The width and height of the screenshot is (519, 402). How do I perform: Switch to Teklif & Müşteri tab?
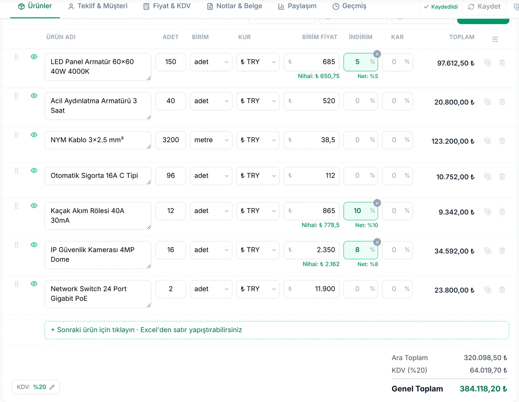click(98, 6)
